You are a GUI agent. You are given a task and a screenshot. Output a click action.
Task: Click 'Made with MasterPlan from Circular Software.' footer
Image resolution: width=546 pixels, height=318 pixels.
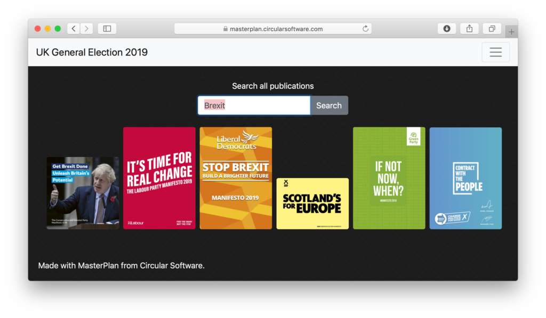pyautogui.click(x=121, y=265)
